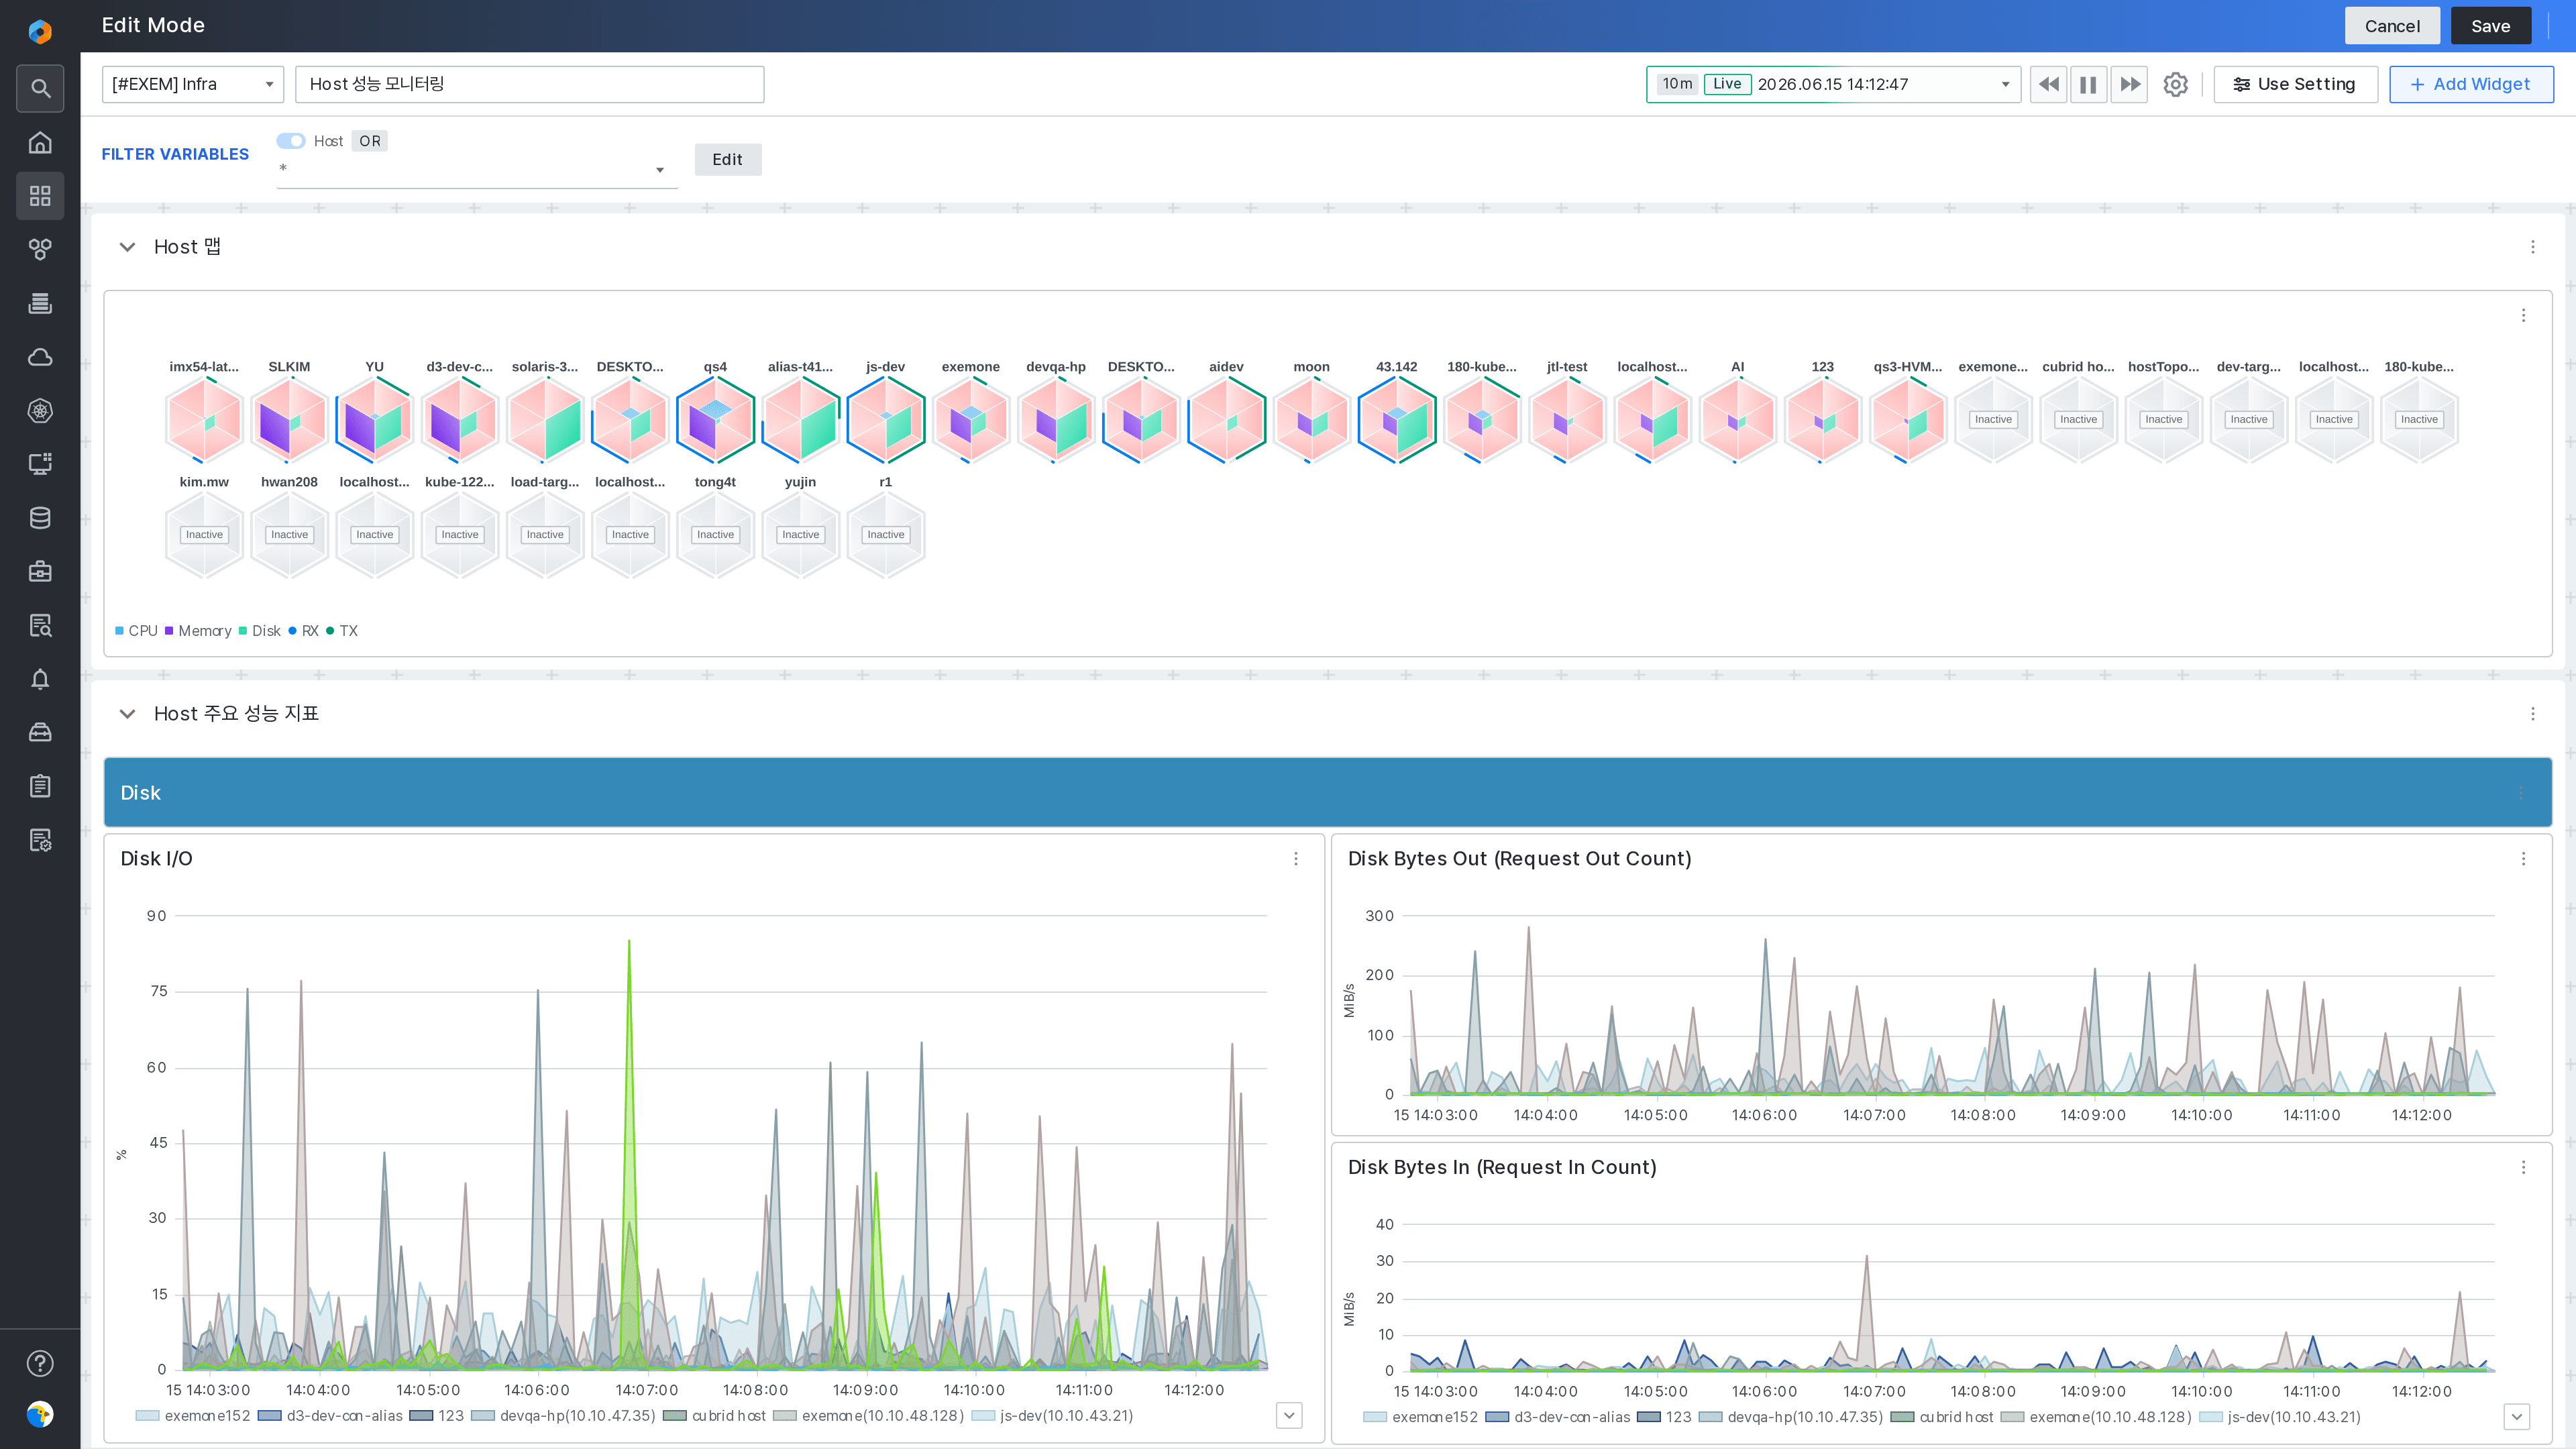Open the alert bell icon in the sidebar

coord(40,680)
